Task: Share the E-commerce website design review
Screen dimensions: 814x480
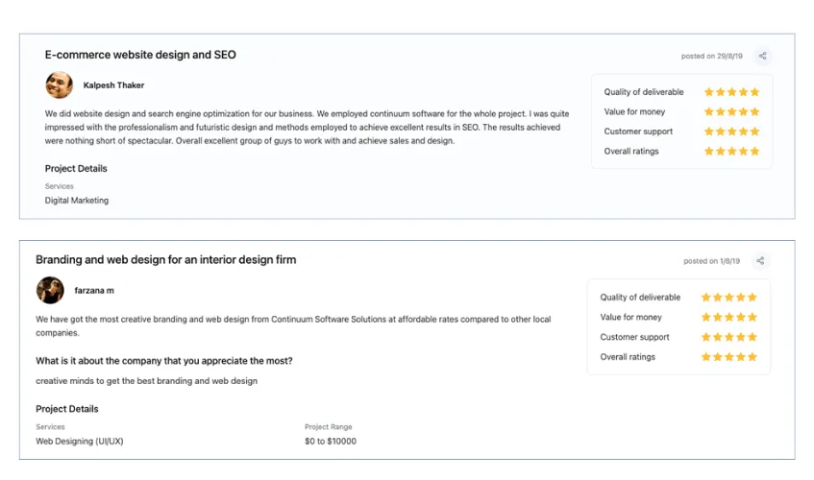Action: click(x=762, y=56)
